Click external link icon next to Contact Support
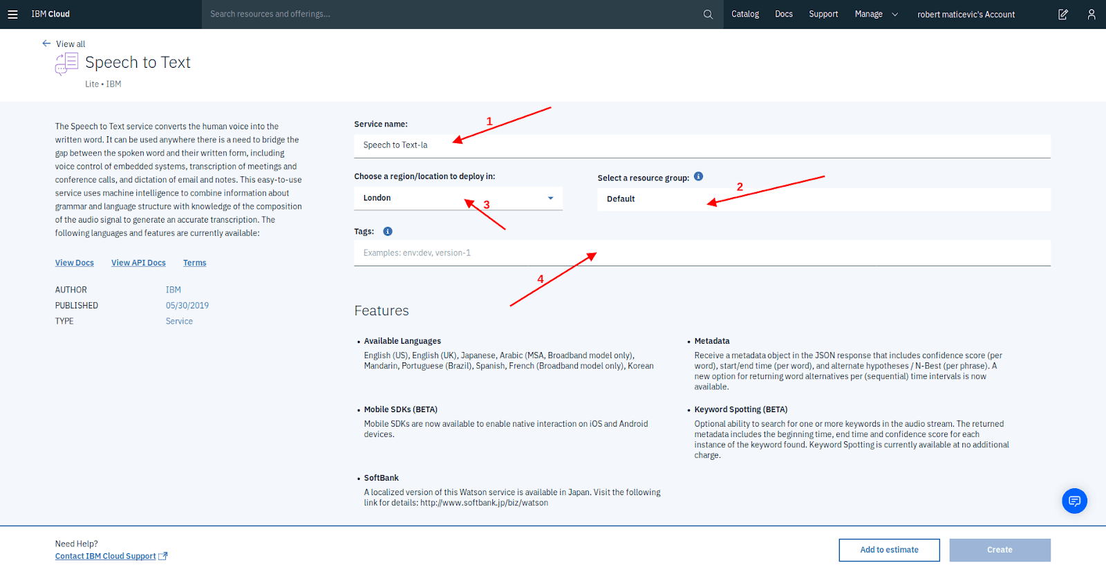Viewport: 1106px width, 574px height. (x=163, y=556)
